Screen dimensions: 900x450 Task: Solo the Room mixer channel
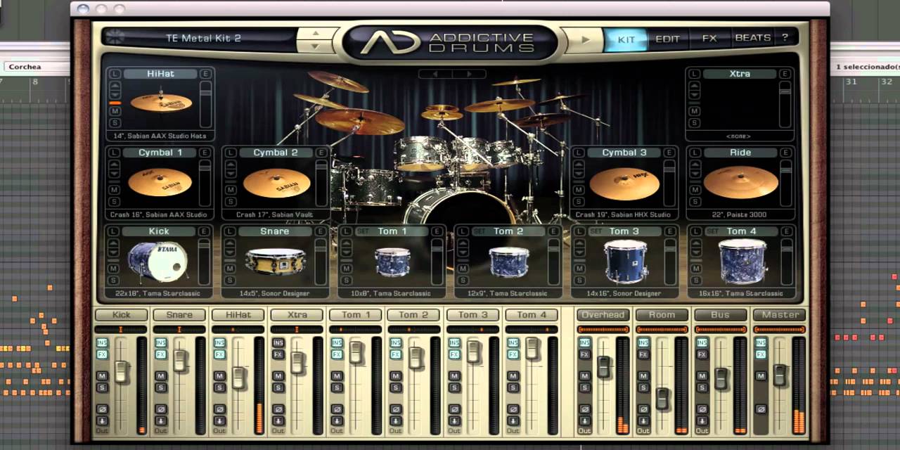pyautogui.click(x=643, y=387)
